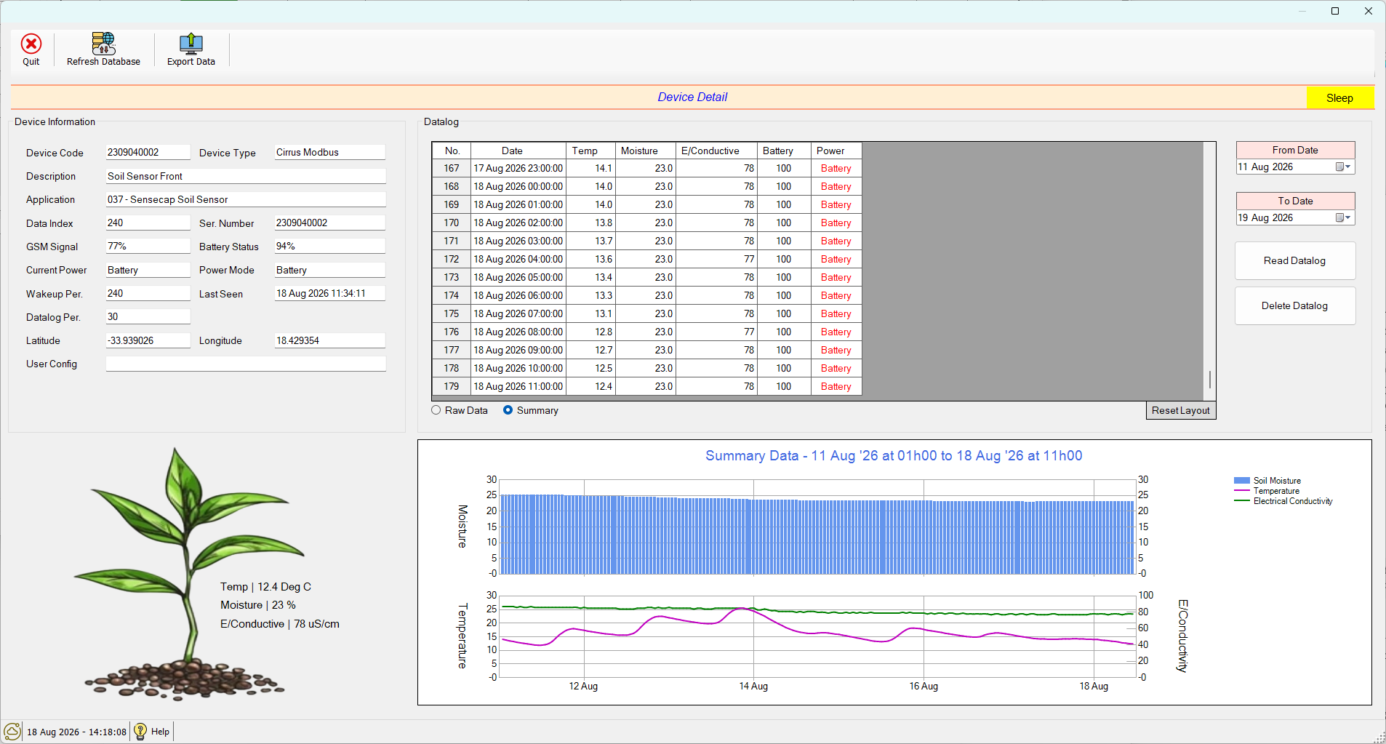Viewport: 1386px width, 744px height.
Task: Click the Summary Data chart title
Action: [x=894, y=456]
